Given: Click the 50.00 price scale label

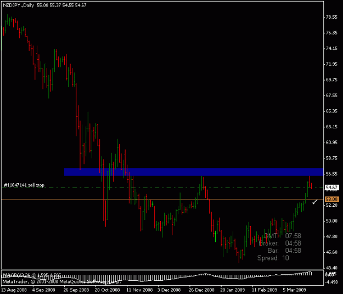Looking at the screenshot, I should click(x=331, y=220).
